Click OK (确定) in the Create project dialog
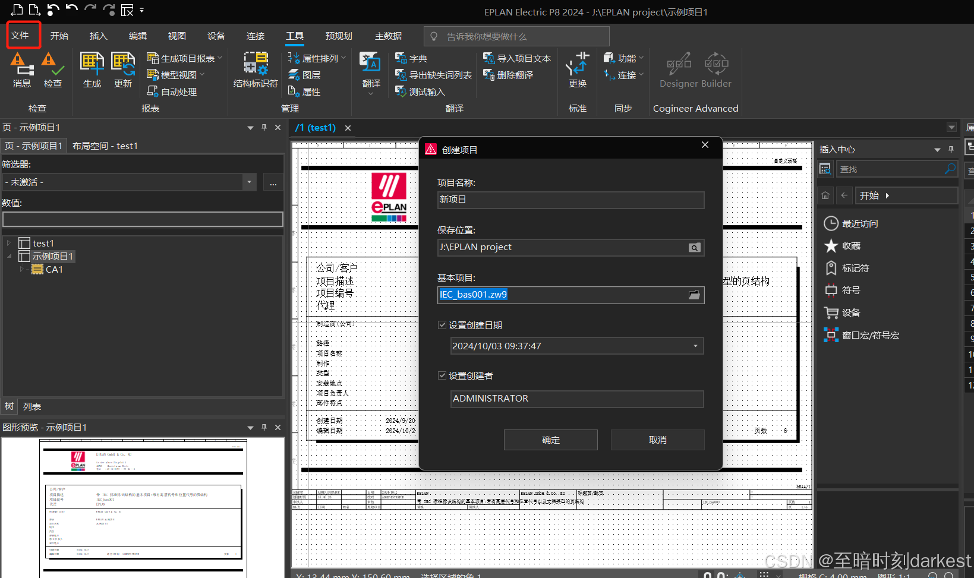Image resolution: width=974 pixels, height=578 pixels. pos(551,440)
